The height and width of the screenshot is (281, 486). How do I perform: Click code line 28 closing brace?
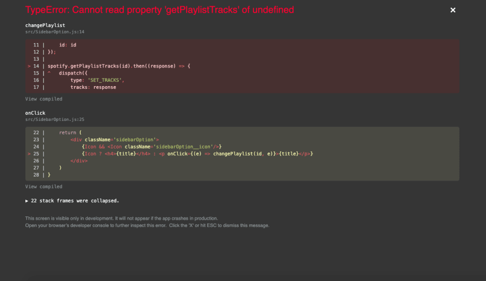pyautogui.click(x=49, y=175)
